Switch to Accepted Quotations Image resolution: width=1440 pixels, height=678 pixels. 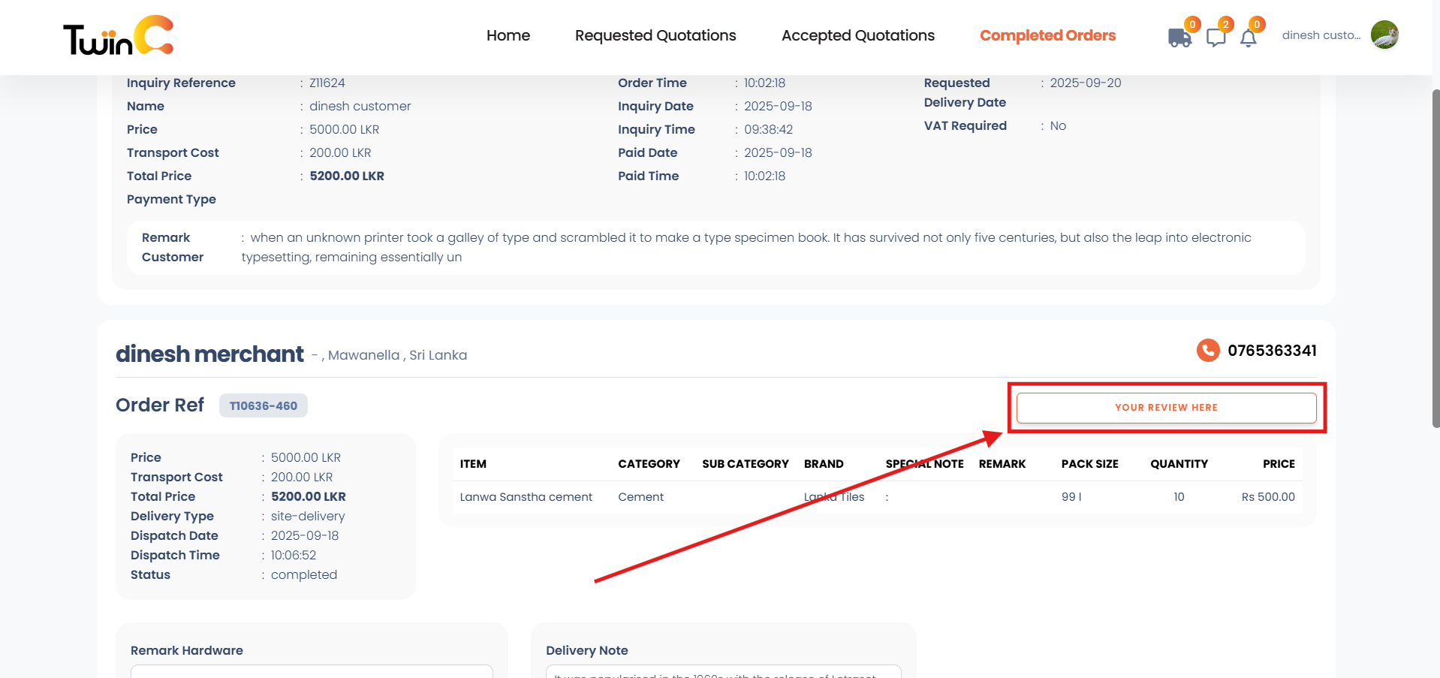coord(857,35)
